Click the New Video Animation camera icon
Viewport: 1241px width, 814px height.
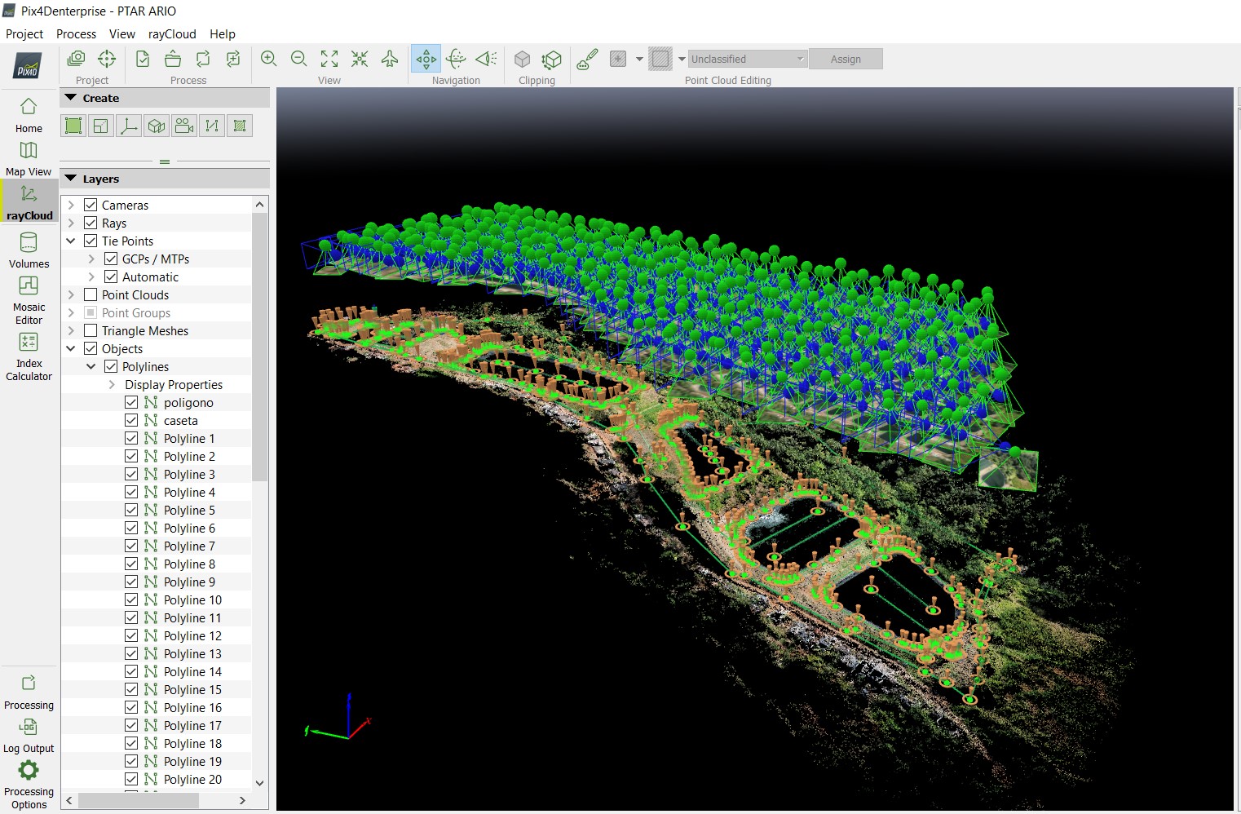[x=184, y=126]
